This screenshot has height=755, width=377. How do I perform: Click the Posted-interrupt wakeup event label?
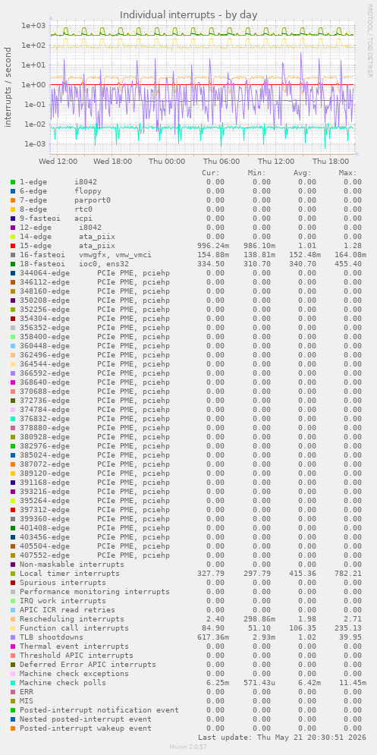coord(85,728)
